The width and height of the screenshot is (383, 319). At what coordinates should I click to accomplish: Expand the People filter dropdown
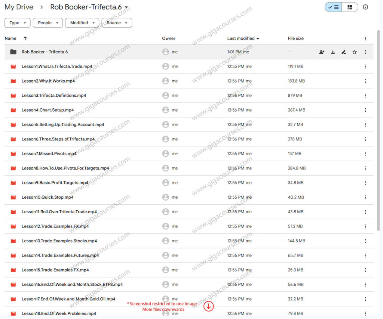(48, 23)
